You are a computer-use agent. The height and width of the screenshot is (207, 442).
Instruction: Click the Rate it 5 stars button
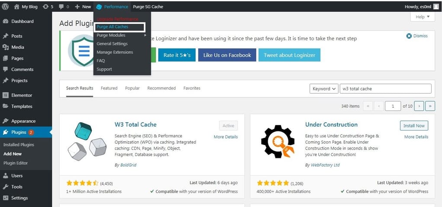177,55
